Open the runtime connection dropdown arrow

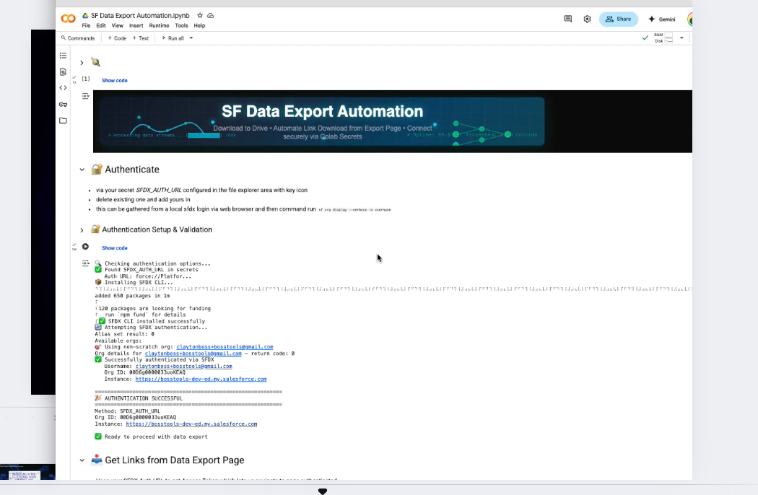tap(681, 38)
